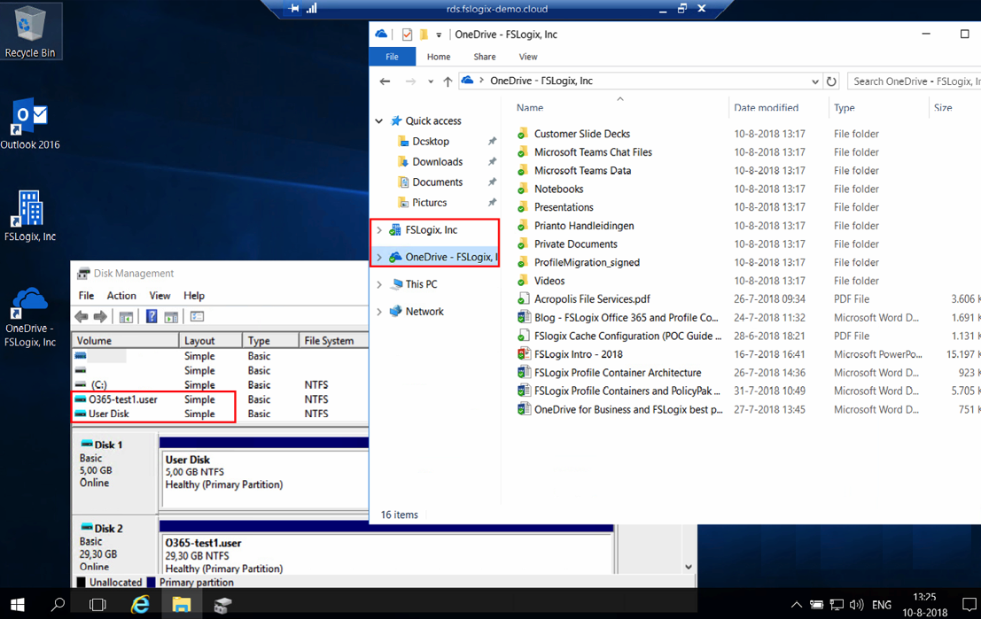This screenshot has width=981, height=619.
Task: Click Explorer up one level arrow
Action: coord(448,81)
